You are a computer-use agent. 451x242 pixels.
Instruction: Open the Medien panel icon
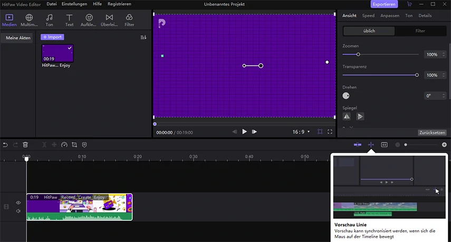[9, 20]
